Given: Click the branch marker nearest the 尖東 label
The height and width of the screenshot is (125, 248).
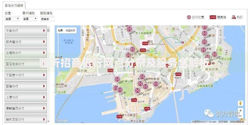Looking at the screenshot, I should (156, 84).
